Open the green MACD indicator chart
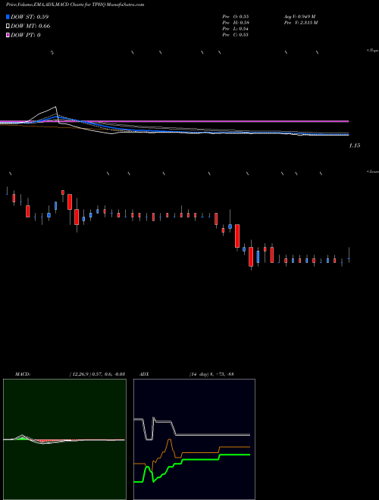 pyautogui.click(x=64, y=439)
